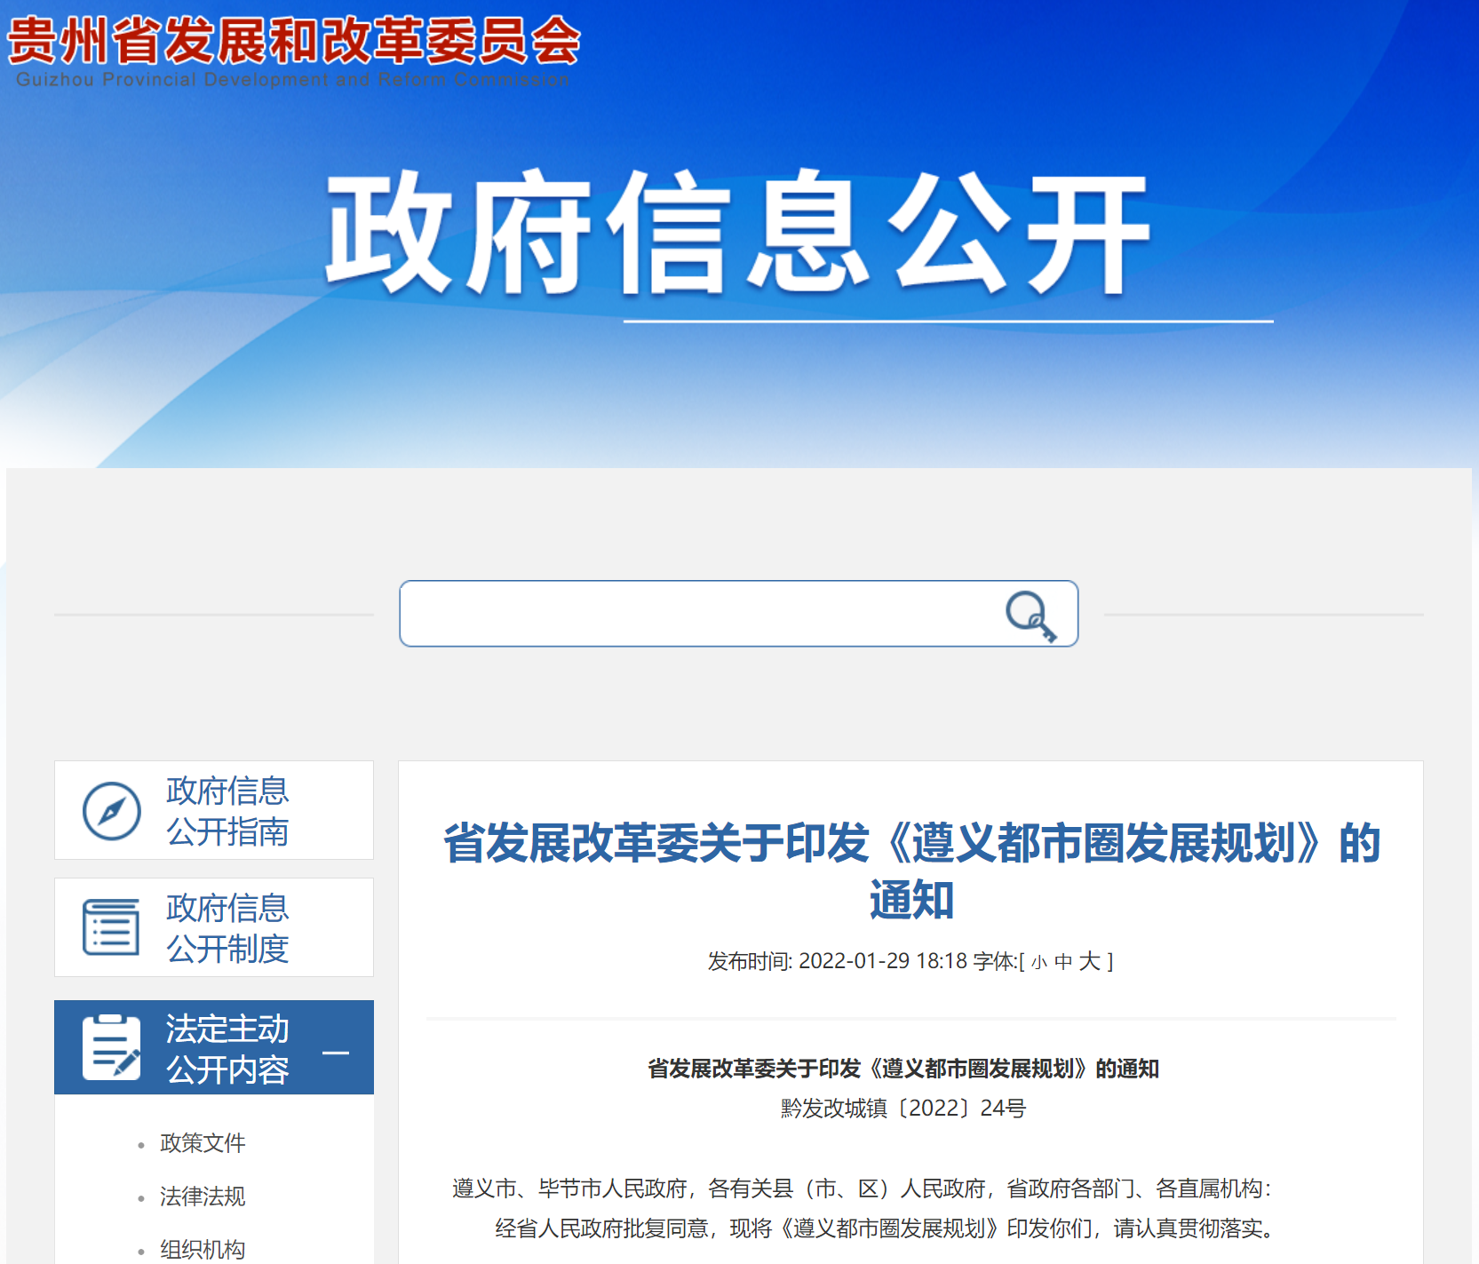1479x1264 pixels.
Task: Select the 政府信息公开指南 menu label
Action: [x=227, y=811]
